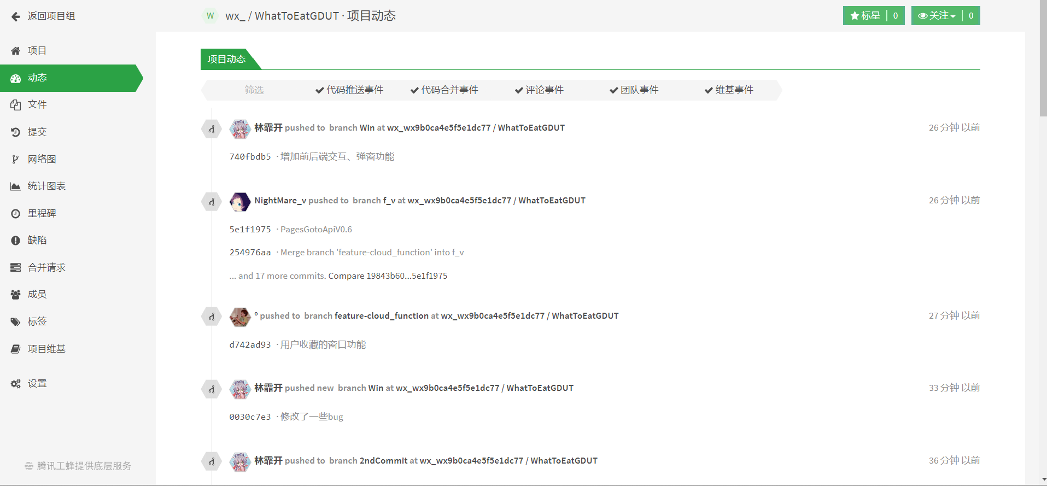The image size is (1047, 486).
Task: Open branch f_v link
Action: (x=389, y=201)
